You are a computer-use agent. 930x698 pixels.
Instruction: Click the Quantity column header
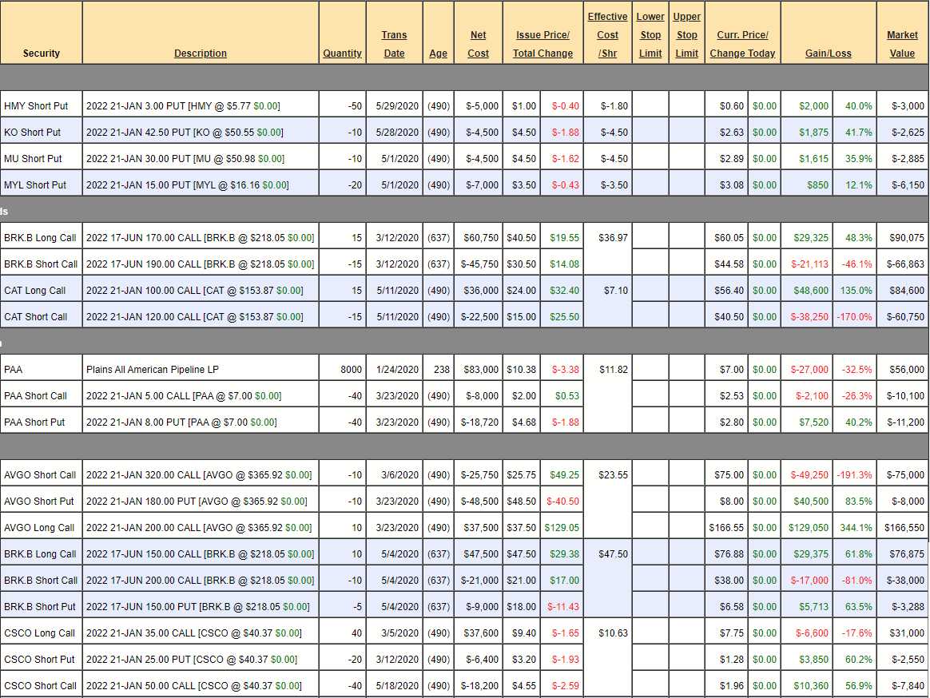pos(342,54)
